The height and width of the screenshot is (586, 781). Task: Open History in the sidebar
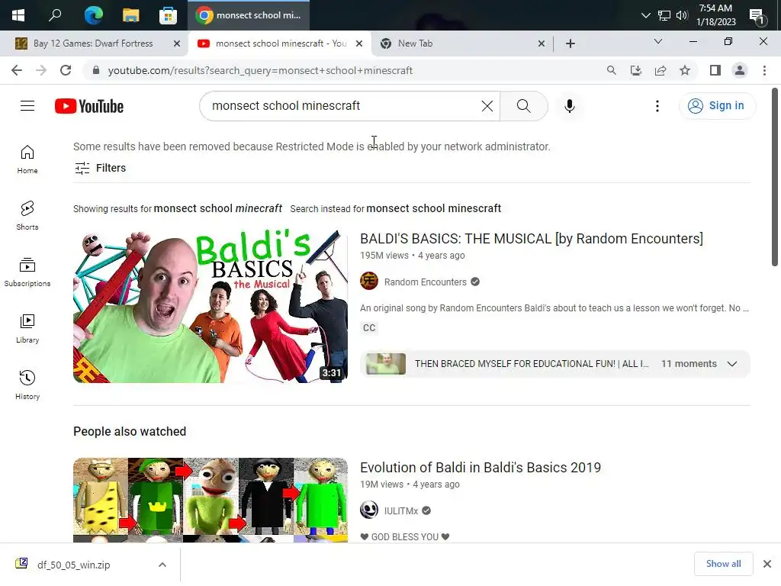[27, 385]
